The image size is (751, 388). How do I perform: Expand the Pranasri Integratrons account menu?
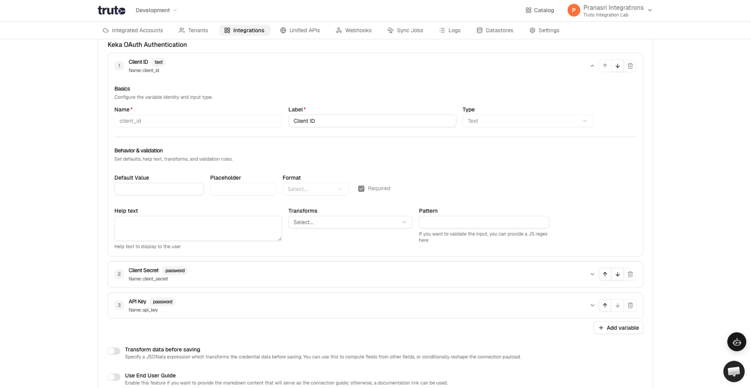(650, 10)
